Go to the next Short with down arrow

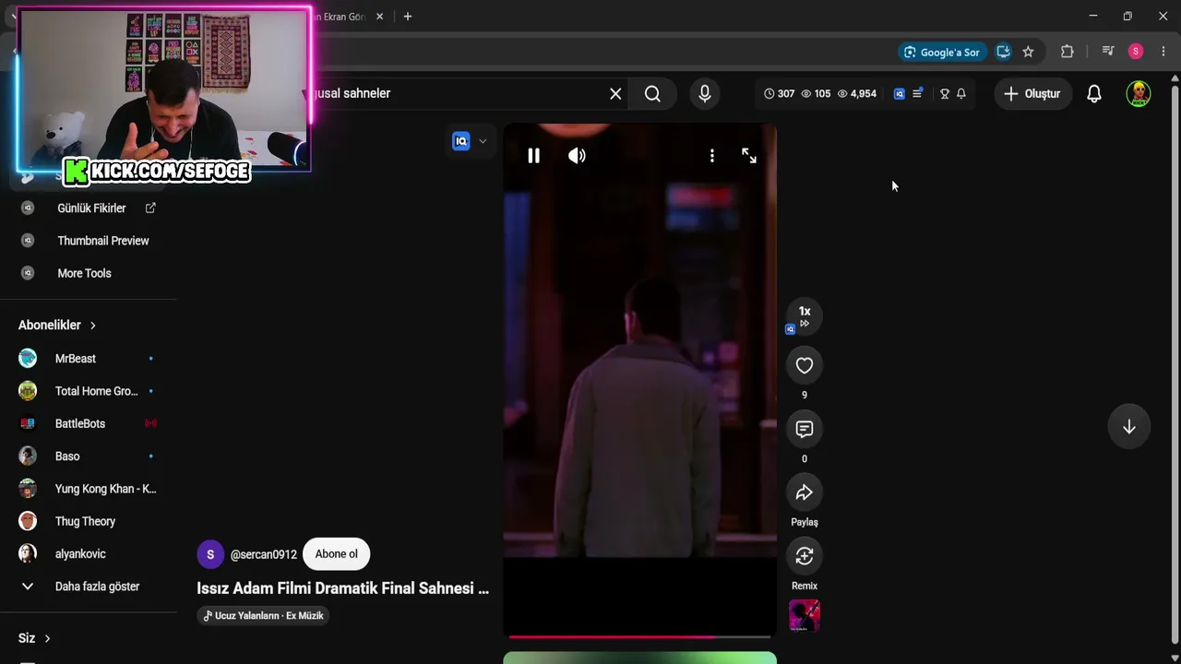pos(1128,427)
